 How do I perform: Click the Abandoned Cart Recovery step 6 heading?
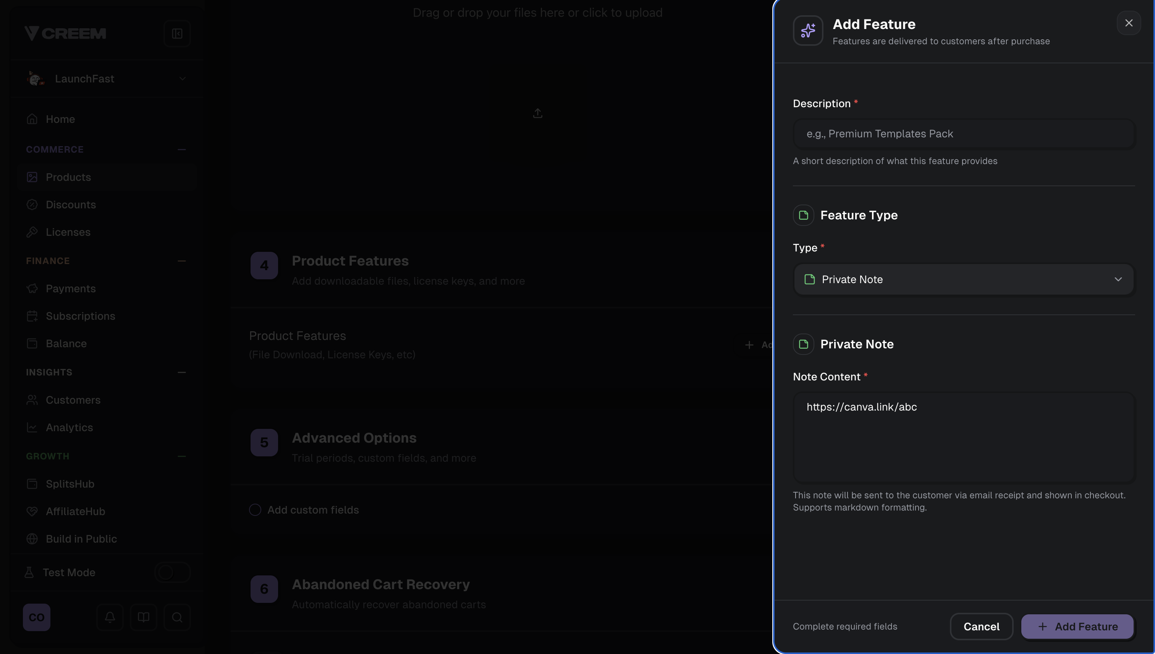coord(381,584)
